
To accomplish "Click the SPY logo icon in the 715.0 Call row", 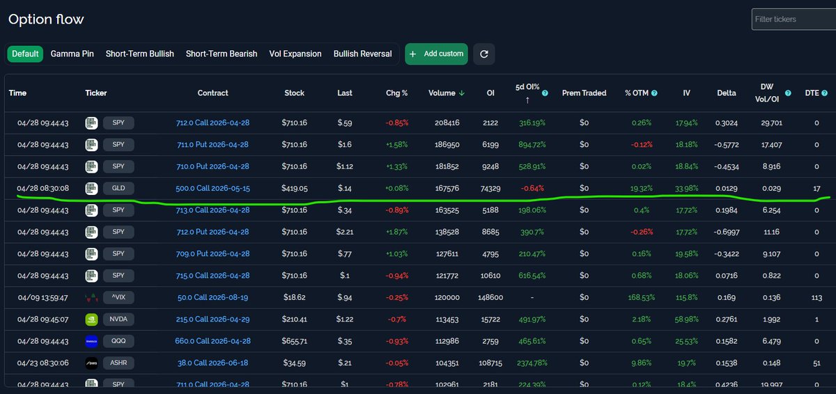I will click(91, 276).
